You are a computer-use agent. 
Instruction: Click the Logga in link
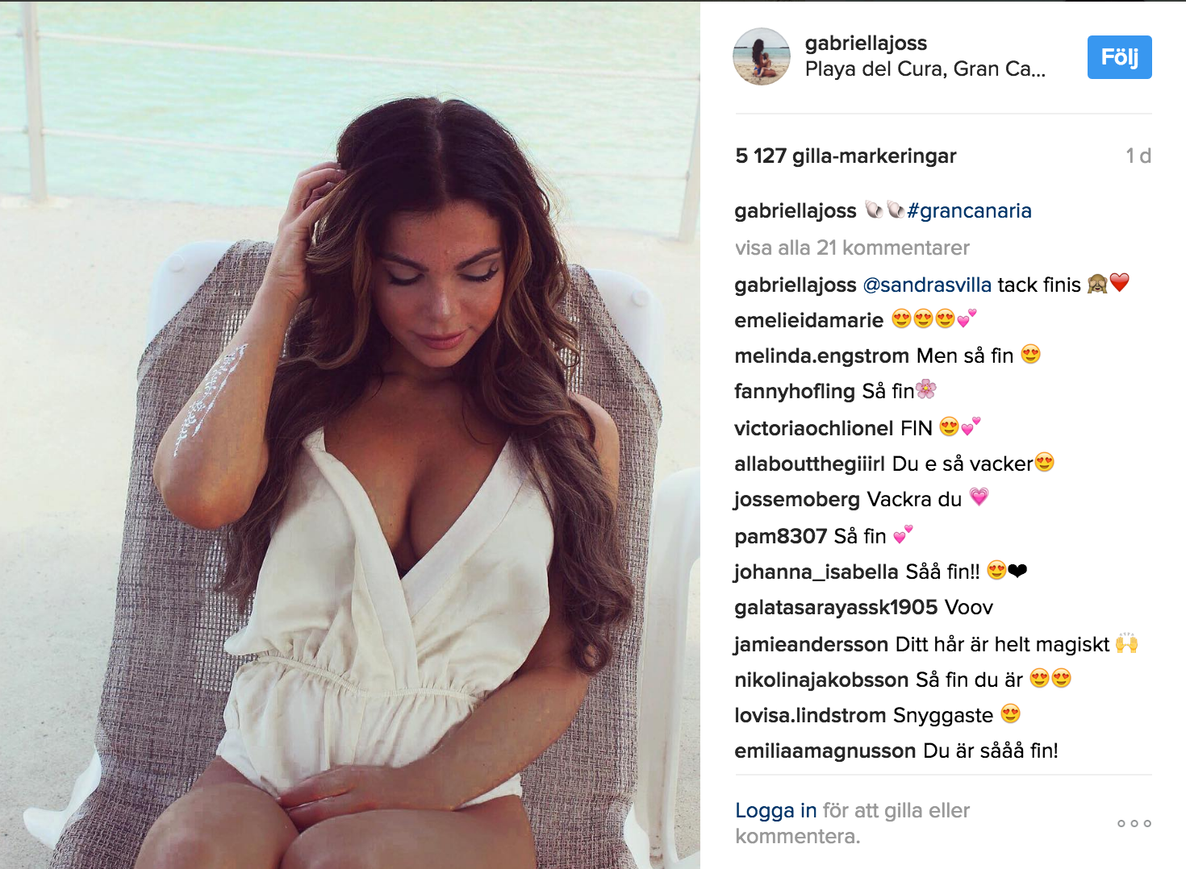click(x=776, y=810)
